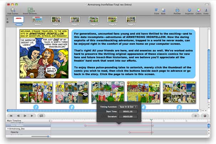Click the comic panel with Armstrong and ladies
216x144 pixels.
point(44,54)
